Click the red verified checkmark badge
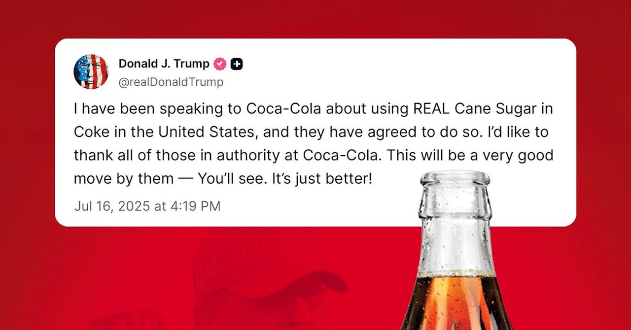This screenshot has height=330, width=631. coord(220,64)
